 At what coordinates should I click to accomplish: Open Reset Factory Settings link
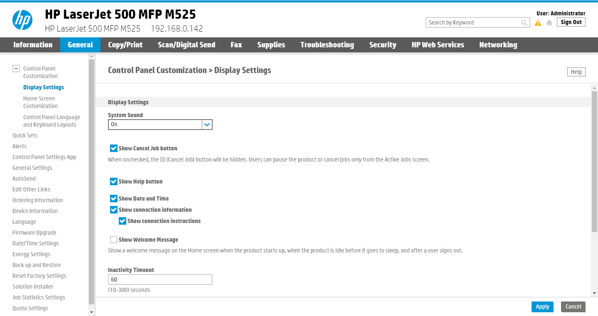pos(39,276)
